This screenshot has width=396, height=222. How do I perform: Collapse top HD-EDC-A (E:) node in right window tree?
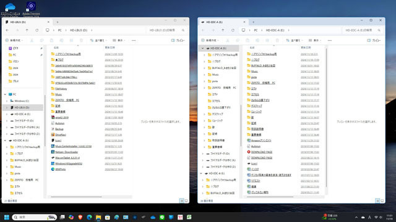(x=202, y=48)
